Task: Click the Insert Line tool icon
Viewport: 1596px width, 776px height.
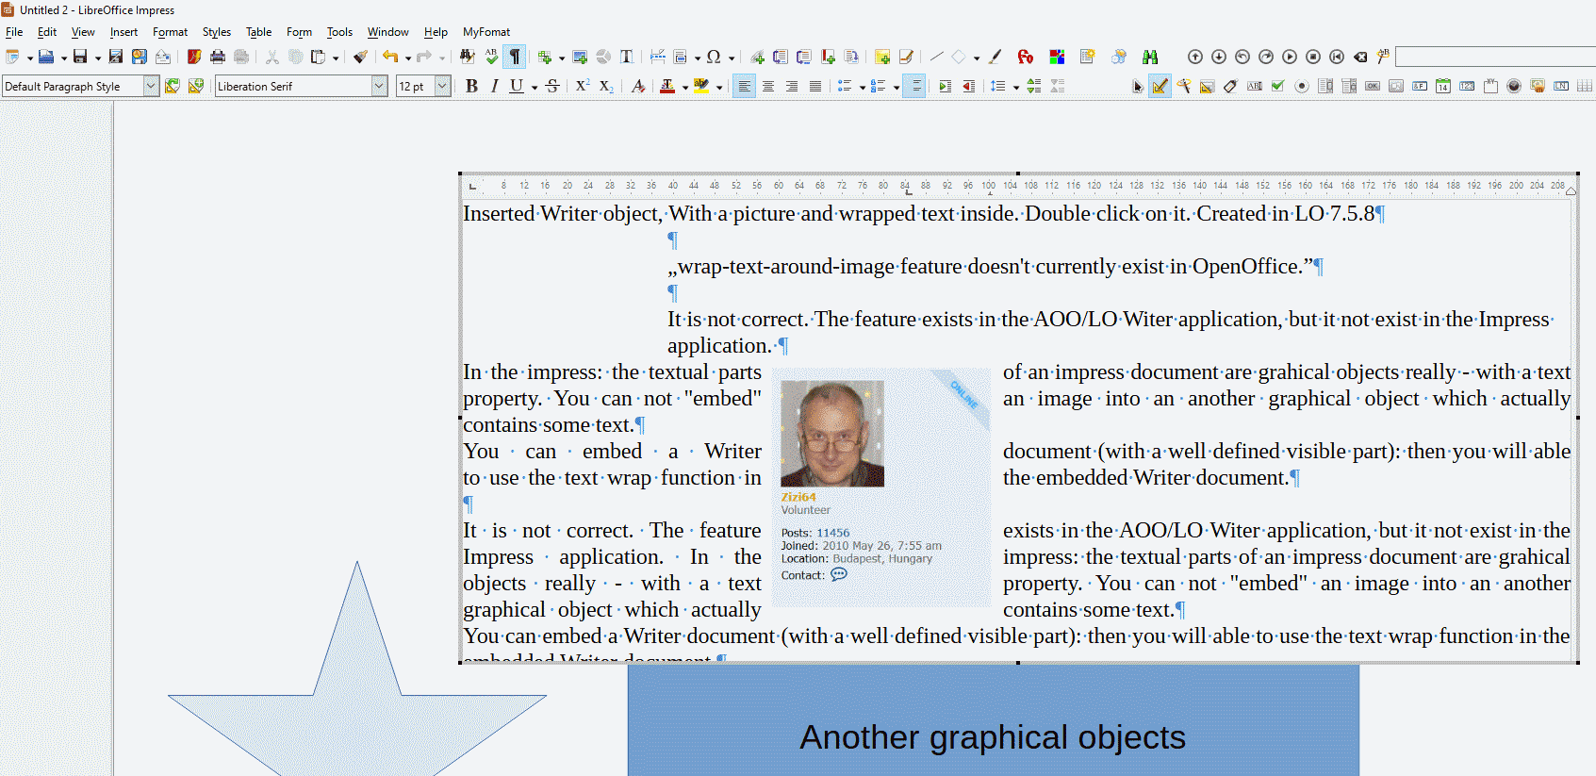Action: 936,57
